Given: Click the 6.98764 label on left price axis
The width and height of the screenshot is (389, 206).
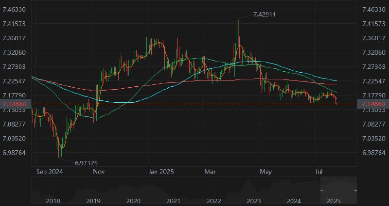Looking at the screenshot, I should point(15,153).
